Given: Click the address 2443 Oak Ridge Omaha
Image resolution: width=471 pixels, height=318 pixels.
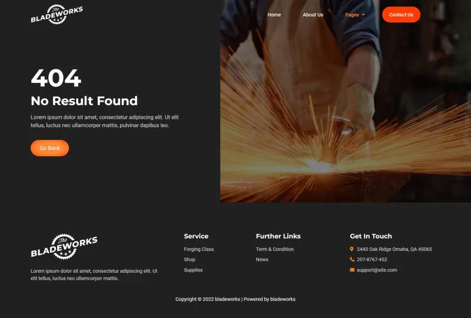Looking at the screenshot, I should (394, 249).
